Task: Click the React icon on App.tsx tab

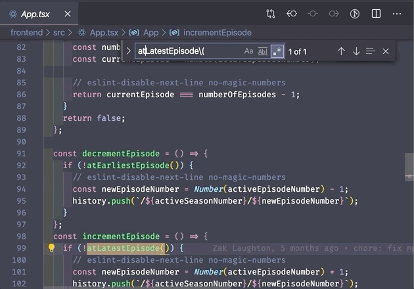Action: click(x=13, y=14)
